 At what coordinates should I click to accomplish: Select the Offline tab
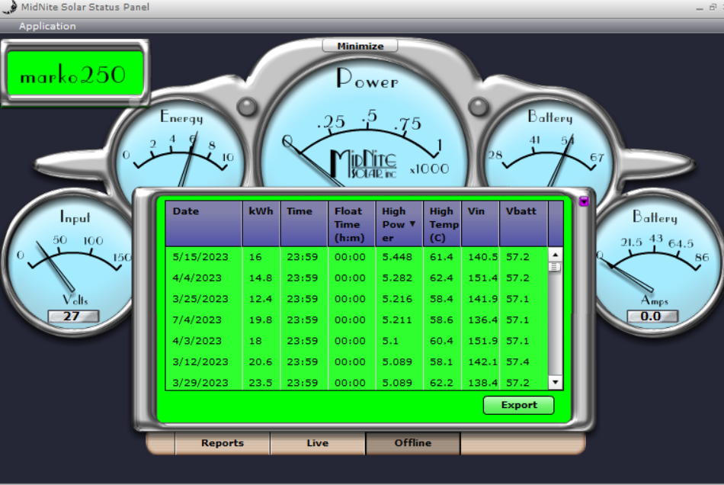click(413, 443)
